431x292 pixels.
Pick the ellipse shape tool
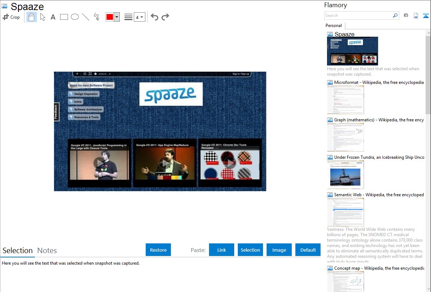(75, 17)
